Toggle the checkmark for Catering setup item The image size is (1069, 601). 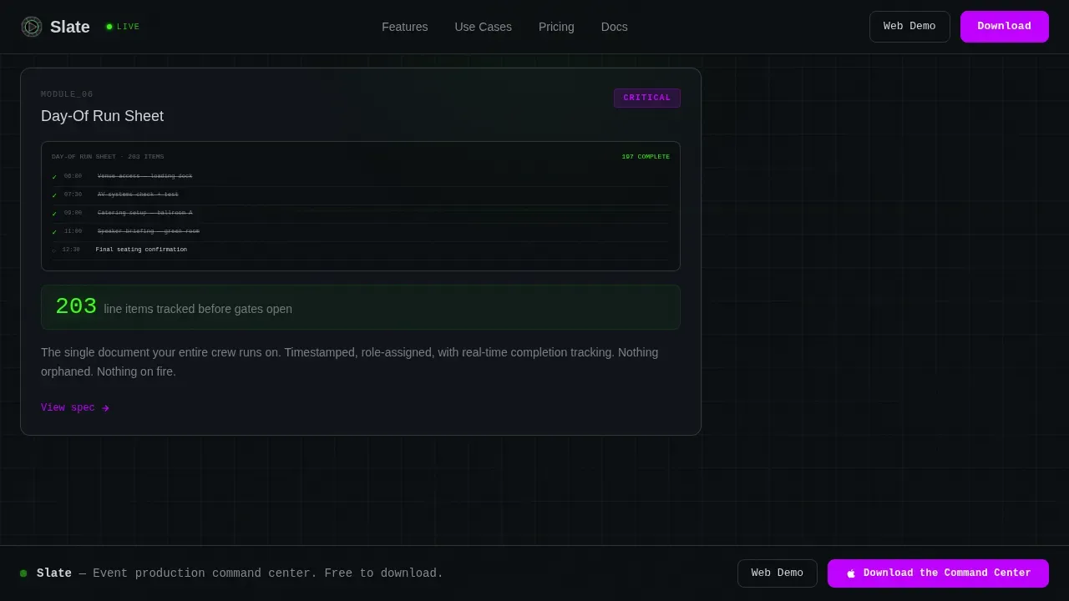[54, 214]
